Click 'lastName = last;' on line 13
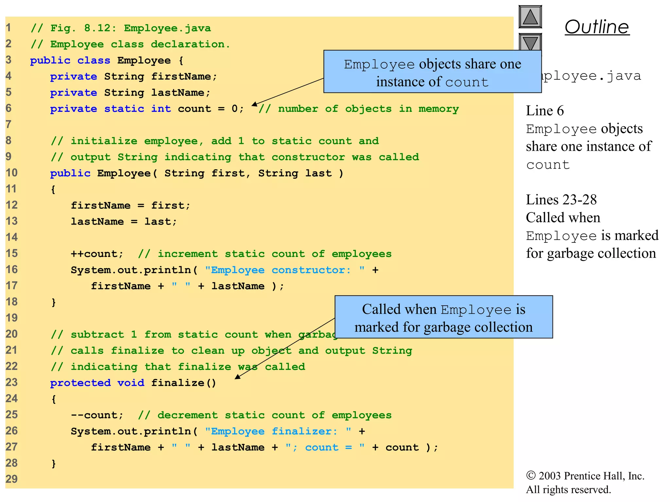Image resolution: width=670 pixels, height=502 pixels. pyautogui.click(x=124, y=222)
